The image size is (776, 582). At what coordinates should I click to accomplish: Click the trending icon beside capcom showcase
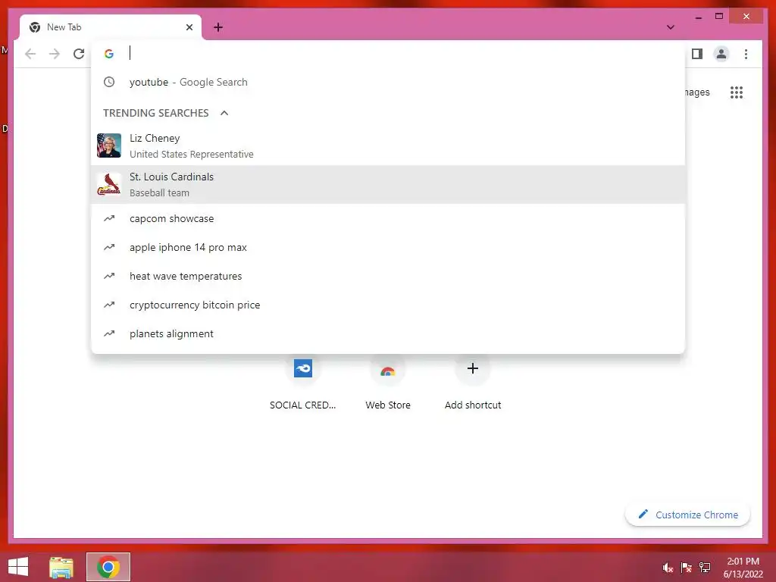pos(109,218)
